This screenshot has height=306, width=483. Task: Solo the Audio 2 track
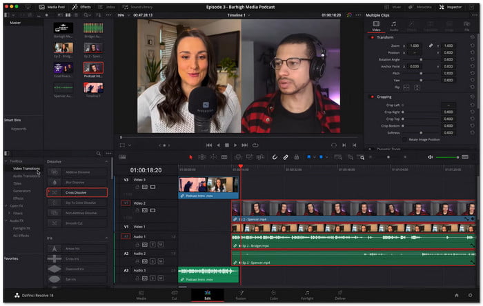click(x=152, y=261)
